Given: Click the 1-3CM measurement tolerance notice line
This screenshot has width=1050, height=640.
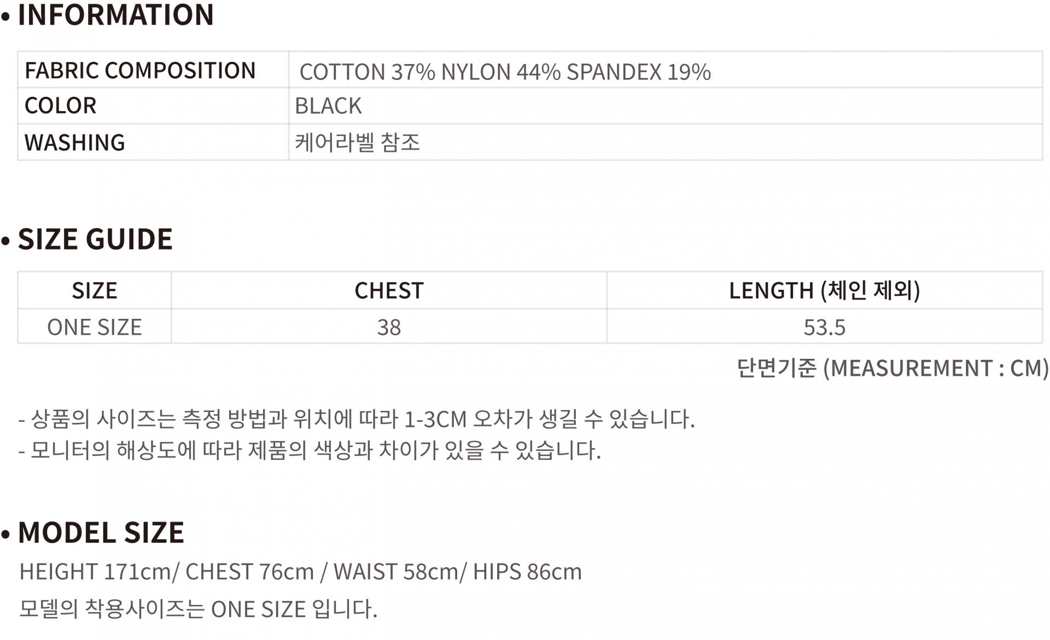Looking at the screenshot, I should 357,419.
